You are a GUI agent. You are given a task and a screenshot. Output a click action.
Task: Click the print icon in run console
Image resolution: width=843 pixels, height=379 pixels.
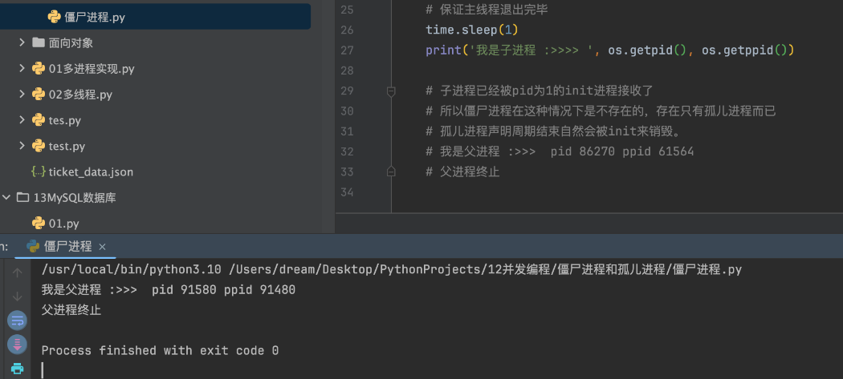pyautogui.click(x=17, y=369)
